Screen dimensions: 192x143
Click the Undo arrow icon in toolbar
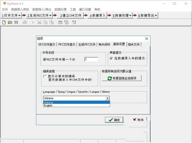[x=33, y=22]
